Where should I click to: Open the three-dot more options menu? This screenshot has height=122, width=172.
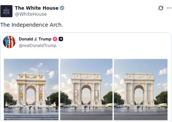[169, 8]
